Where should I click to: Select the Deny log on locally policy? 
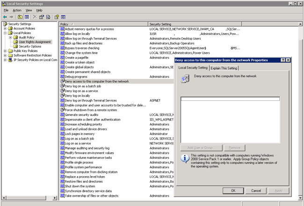(x=78, y=95)
